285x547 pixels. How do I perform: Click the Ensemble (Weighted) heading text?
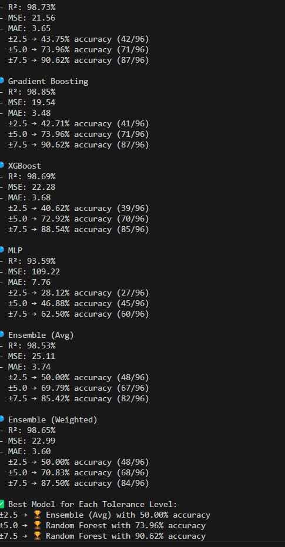(x=53, y=420)
